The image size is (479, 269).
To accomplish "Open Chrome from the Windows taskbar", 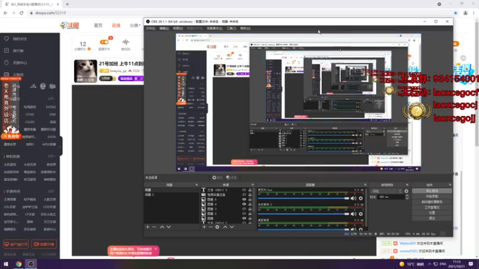I will (x=19, y=264).
